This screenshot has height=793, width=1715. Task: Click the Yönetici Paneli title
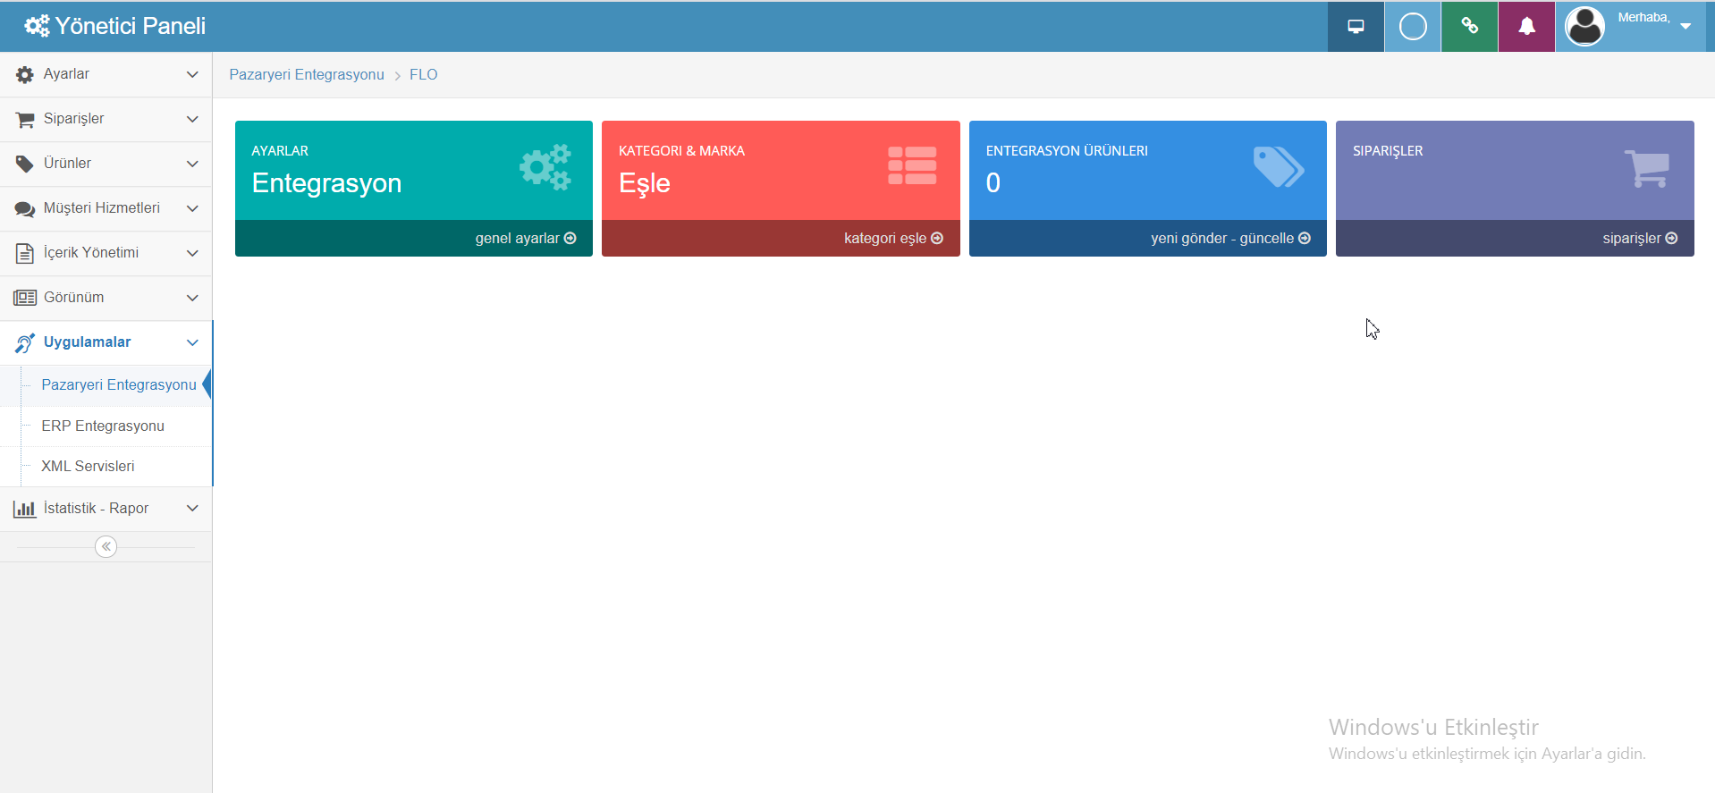click(x=131, y=26)
